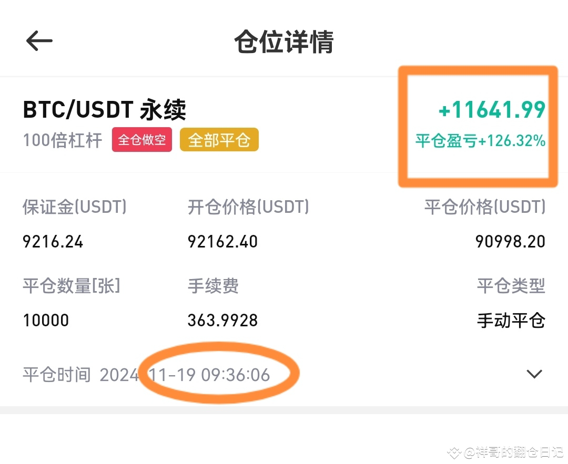Tap the margin value 9216.24
This screenshot has height=464, width=568.
tap(53, 242)
